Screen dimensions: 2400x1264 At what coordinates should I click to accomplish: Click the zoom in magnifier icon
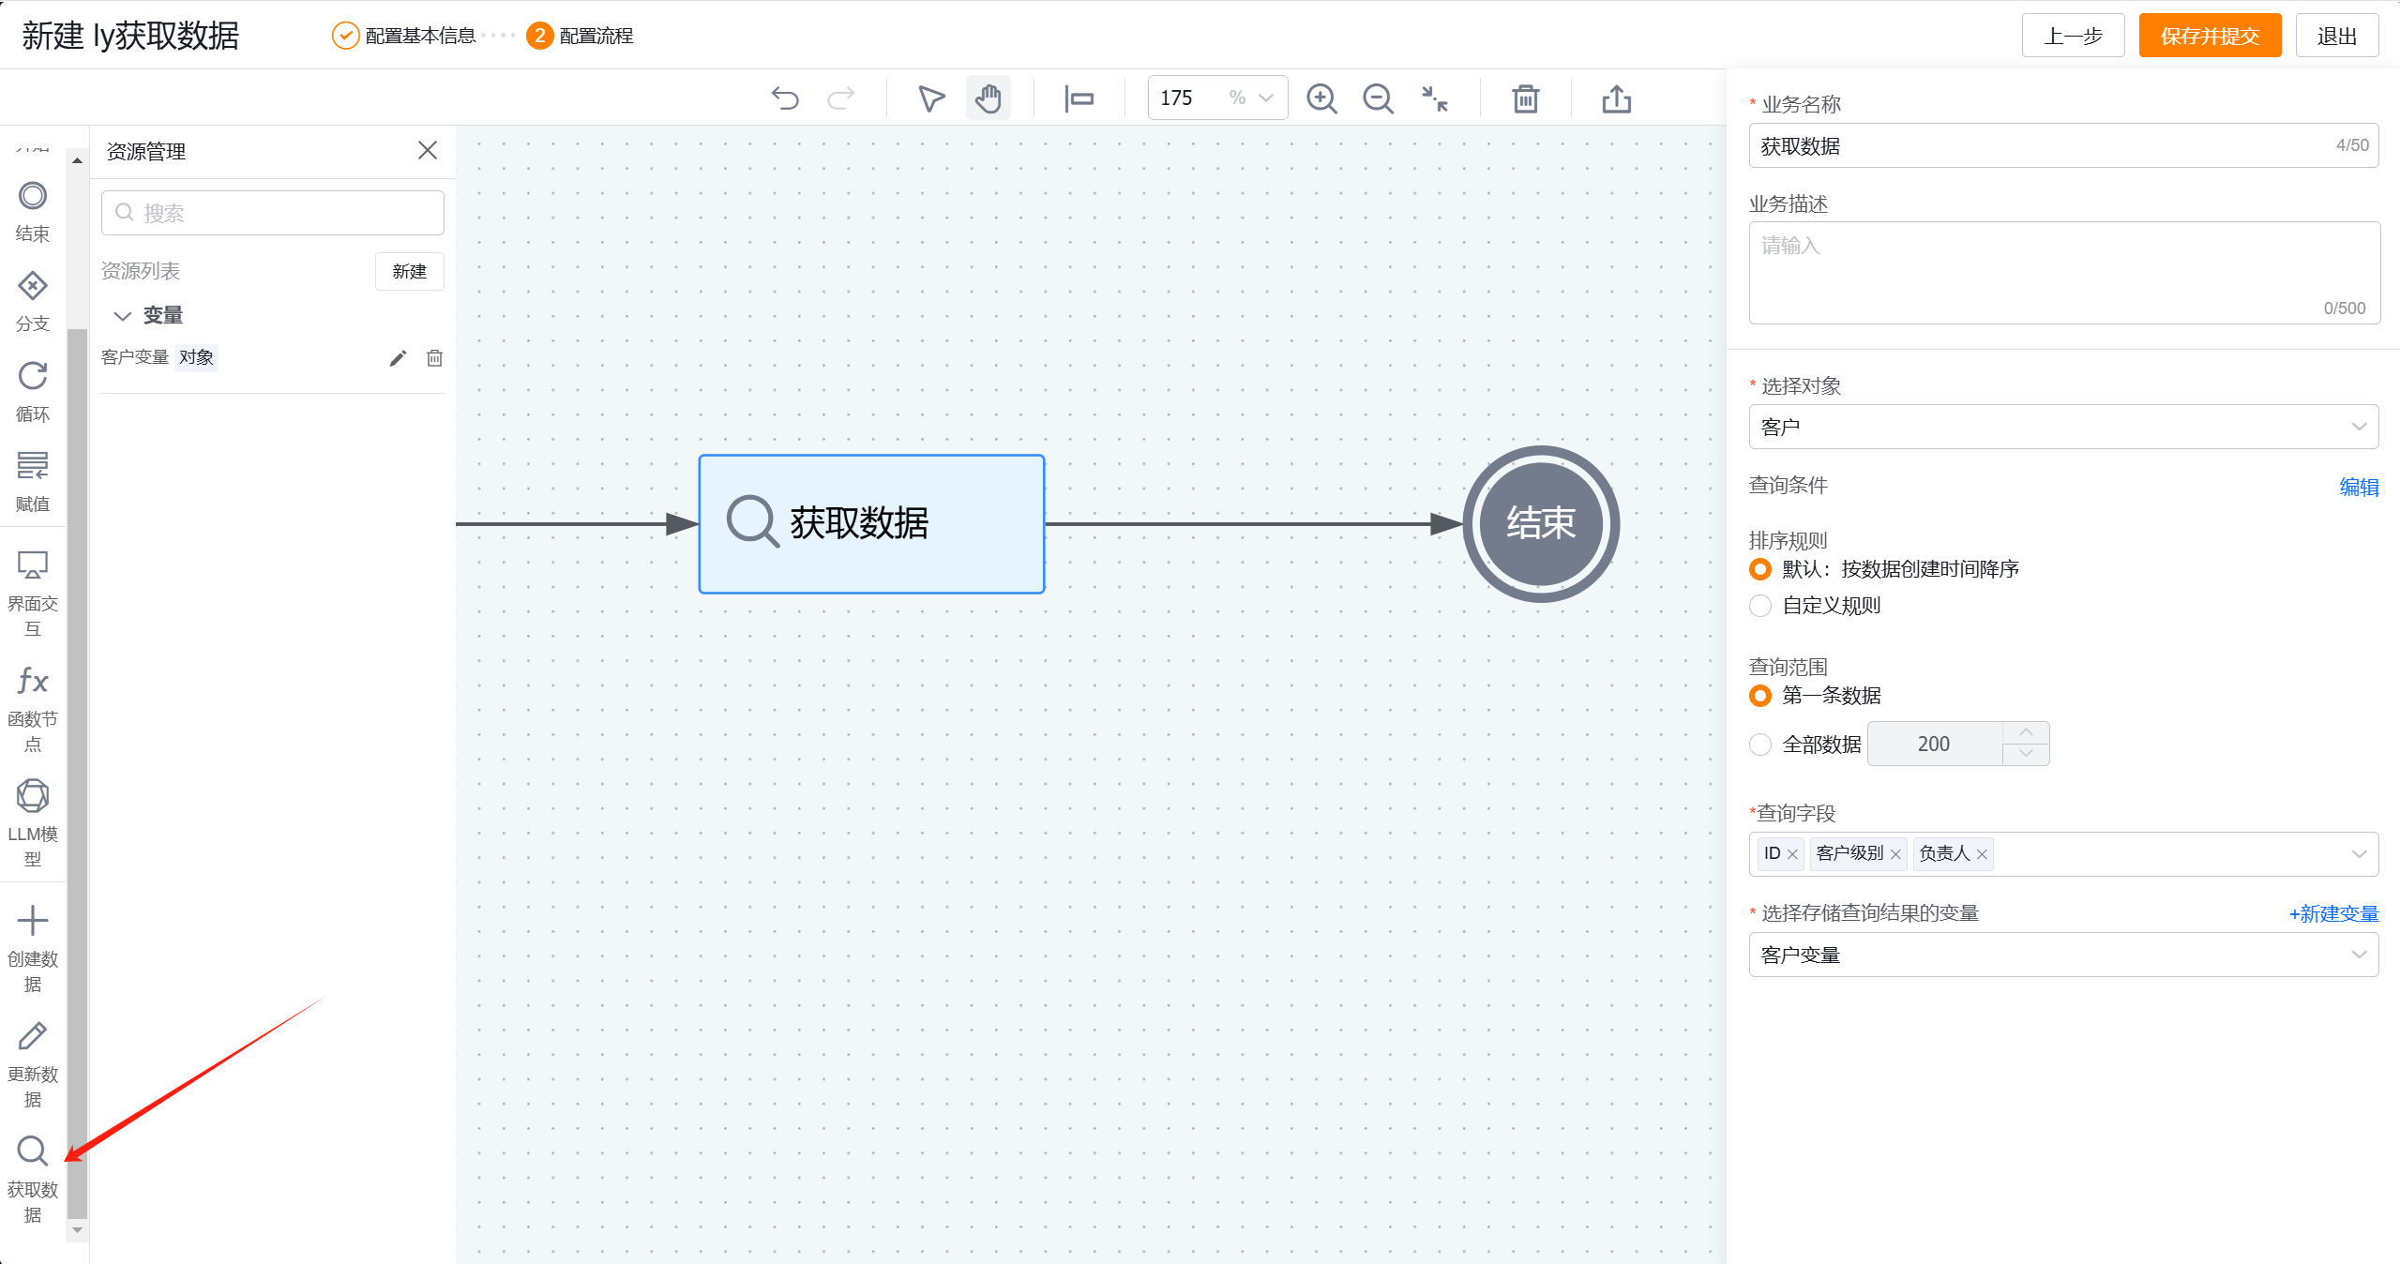(x=1321, y=98)
